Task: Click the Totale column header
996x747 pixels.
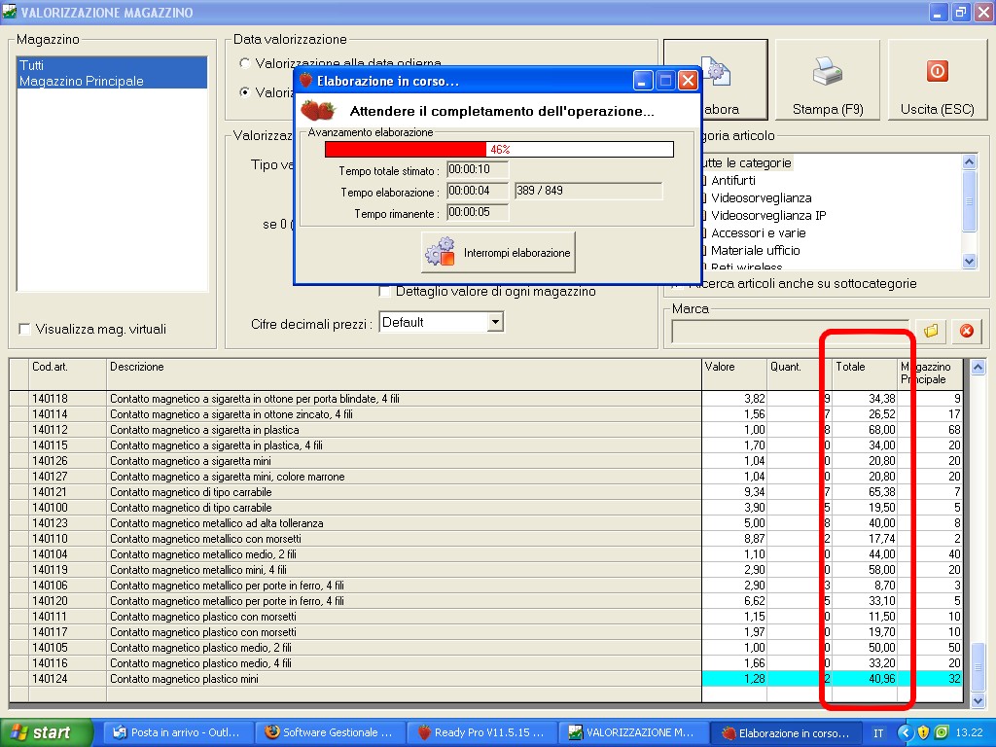Action: pyautogui.click(x=864, y=374)
